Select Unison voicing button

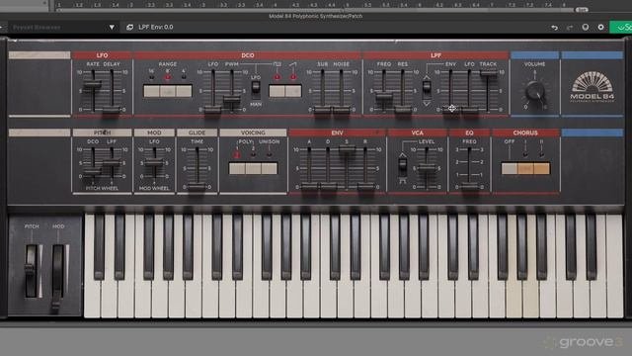click(x=270, y=168)
